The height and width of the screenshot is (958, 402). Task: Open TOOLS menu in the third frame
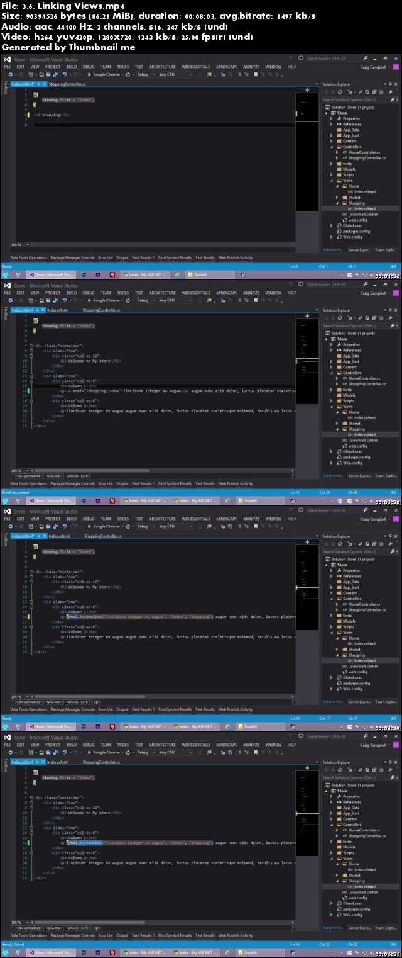click(x=122, y=519)
